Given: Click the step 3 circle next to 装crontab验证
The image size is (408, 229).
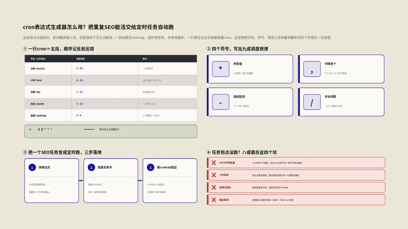Looking at the screenshot, I should pyautogui.click(x=150, y=167).
